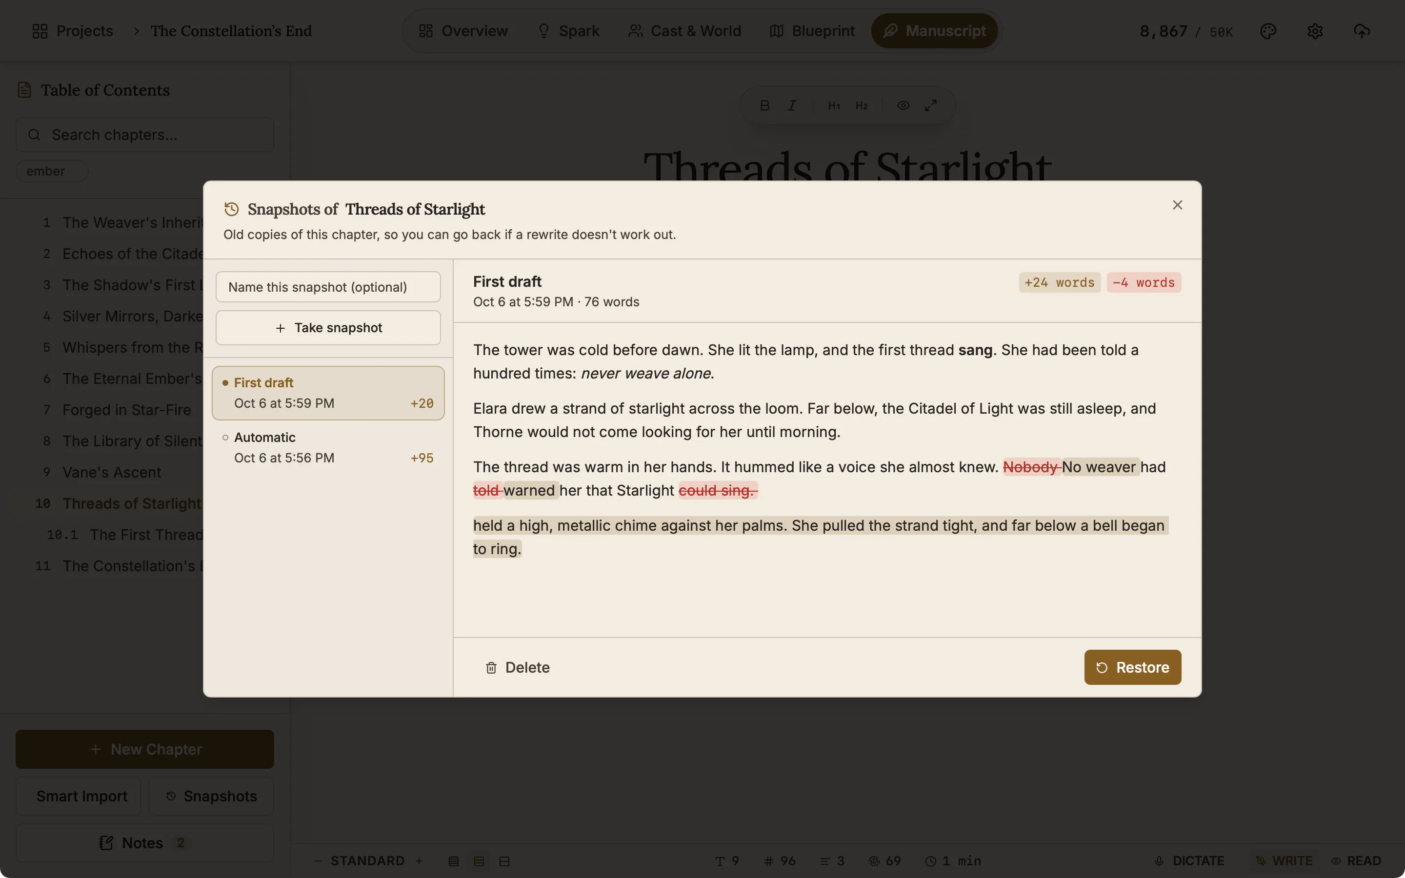Toggle bold formatting in editor toolbar
This screenshot has height=878, width=1405.
764,106
